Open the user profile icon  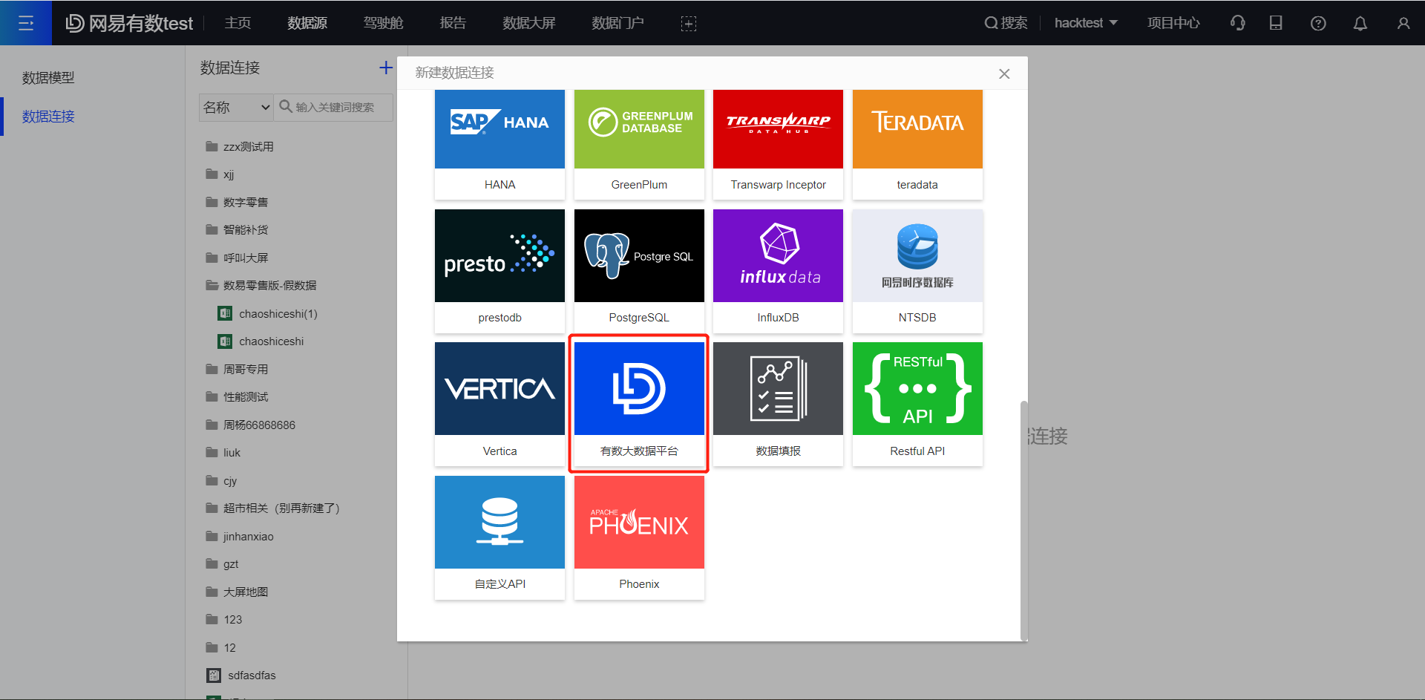[x=1403, y=24]
